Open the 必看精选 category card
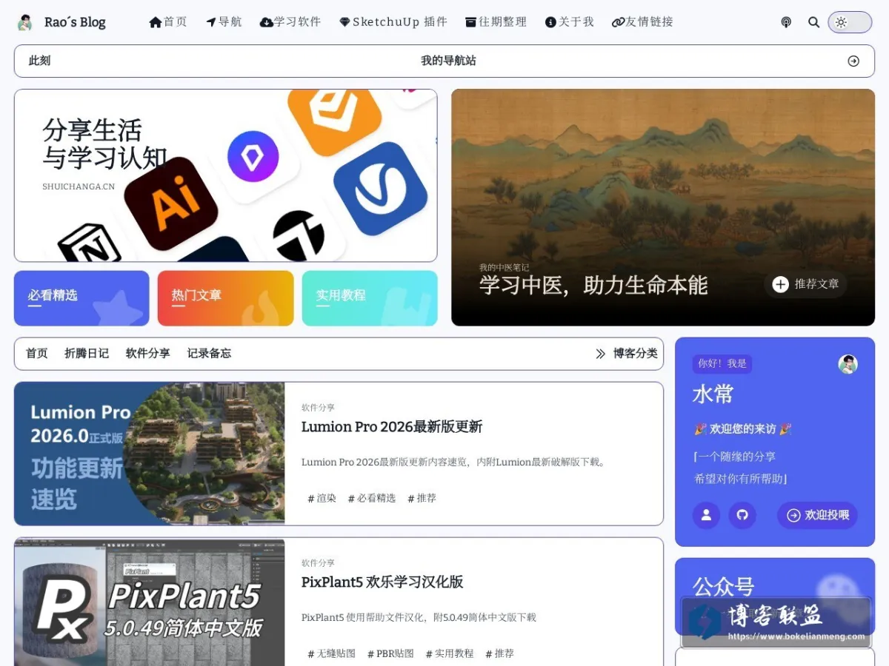The width and height of the screenshot is (889, 666). tap(81, 298)
